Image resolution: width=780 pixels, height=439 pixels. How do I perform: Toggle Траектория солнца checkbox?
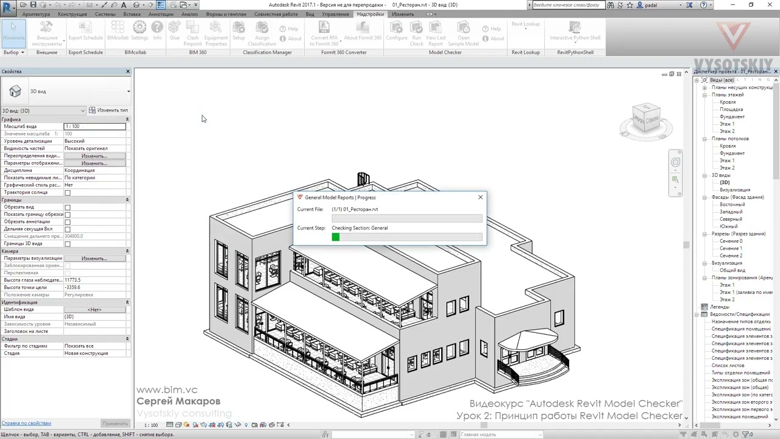coord(68,193)
